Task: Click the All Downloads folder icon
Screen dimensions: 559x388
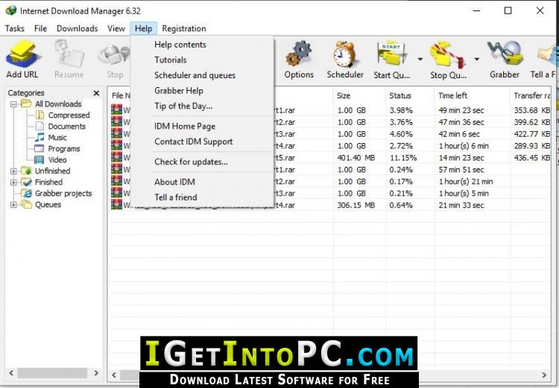Action: (x=26, y=104)
